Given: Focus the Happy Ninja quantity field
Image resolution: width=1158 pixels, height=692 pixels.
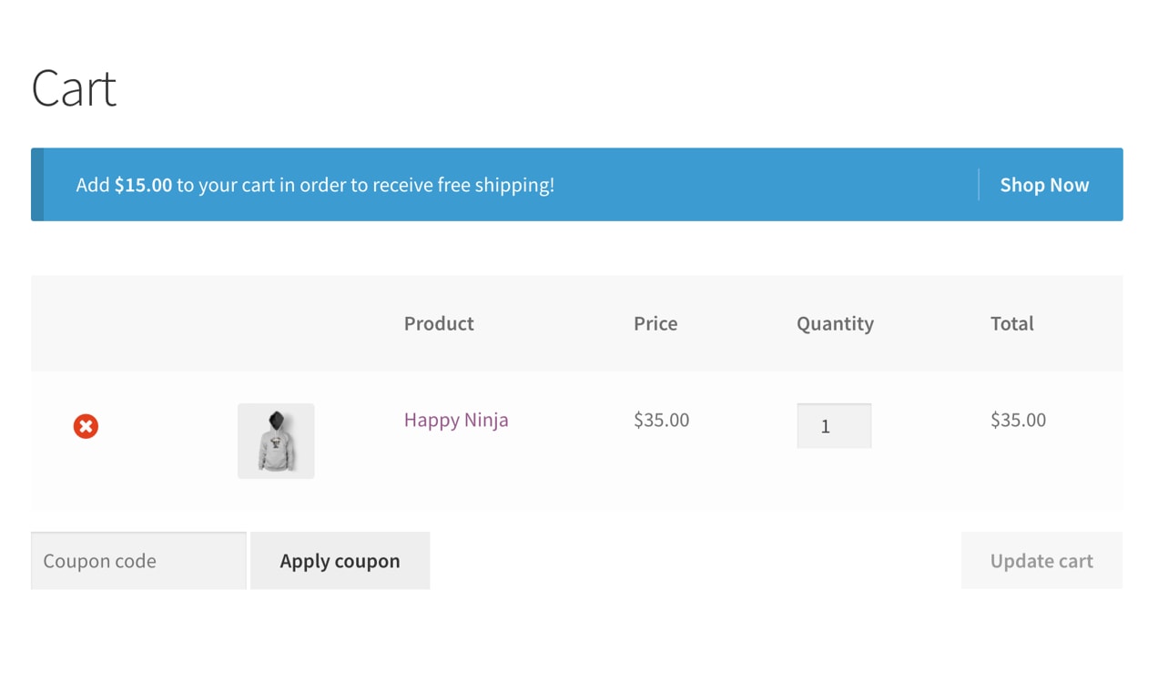Looking at the screenshot, I should 834,426.
